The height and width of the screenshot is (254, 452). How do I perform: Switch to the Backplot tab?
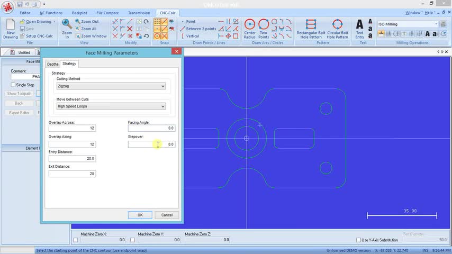coord(79,13)
